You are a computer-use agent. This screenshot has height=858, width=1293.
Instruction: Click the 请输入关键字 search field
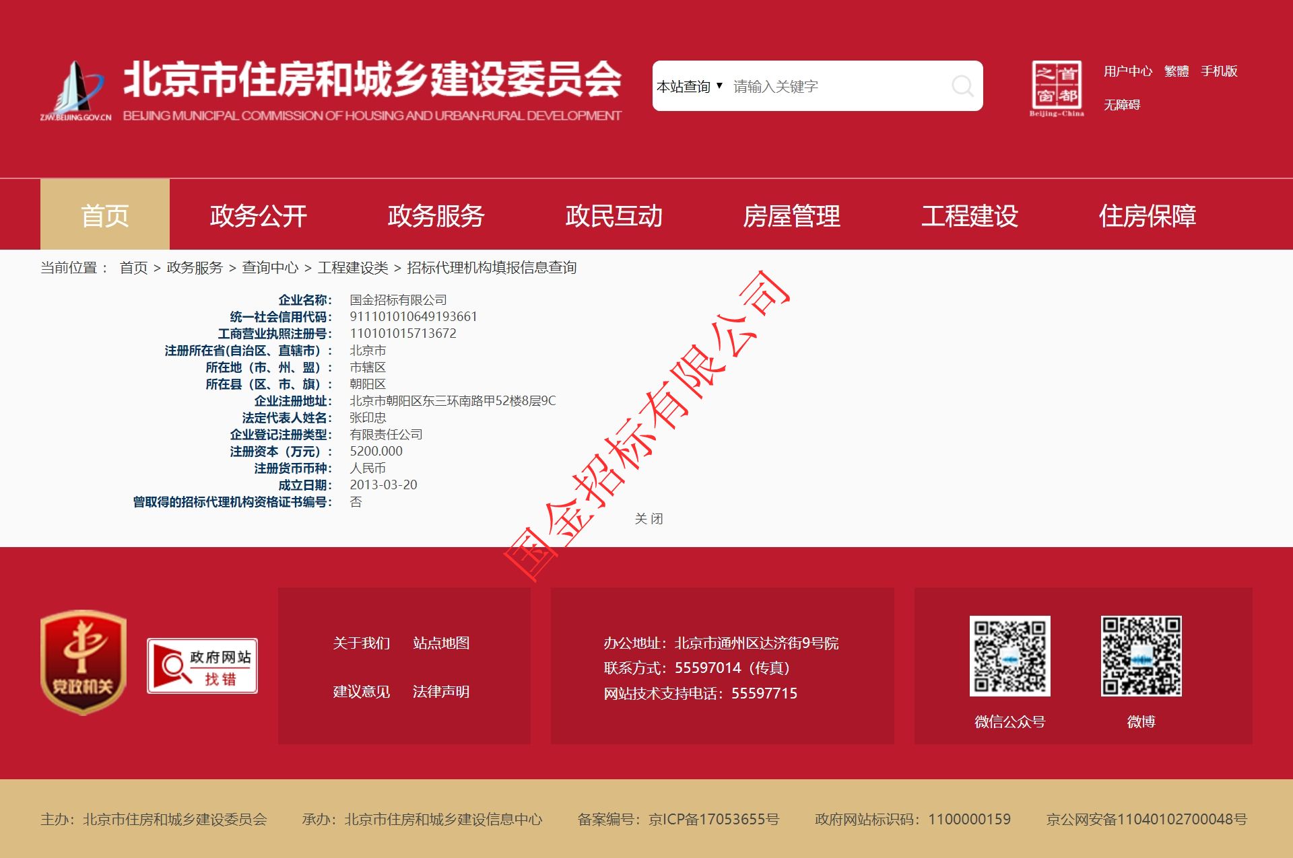click(x=835, y=86)
